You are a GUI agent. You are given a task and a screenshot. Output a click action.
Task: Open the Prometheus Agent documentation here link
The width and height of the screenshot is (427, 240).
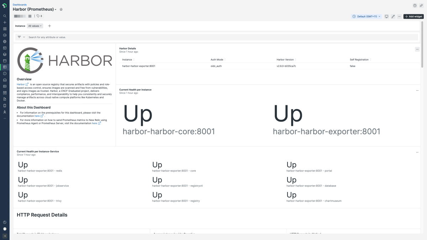pos(96,123)
